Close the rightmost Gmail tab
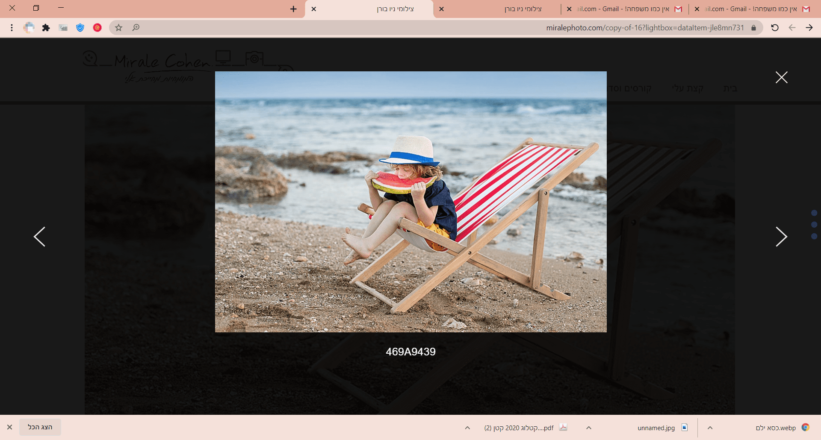 click(x=697, y=9)
